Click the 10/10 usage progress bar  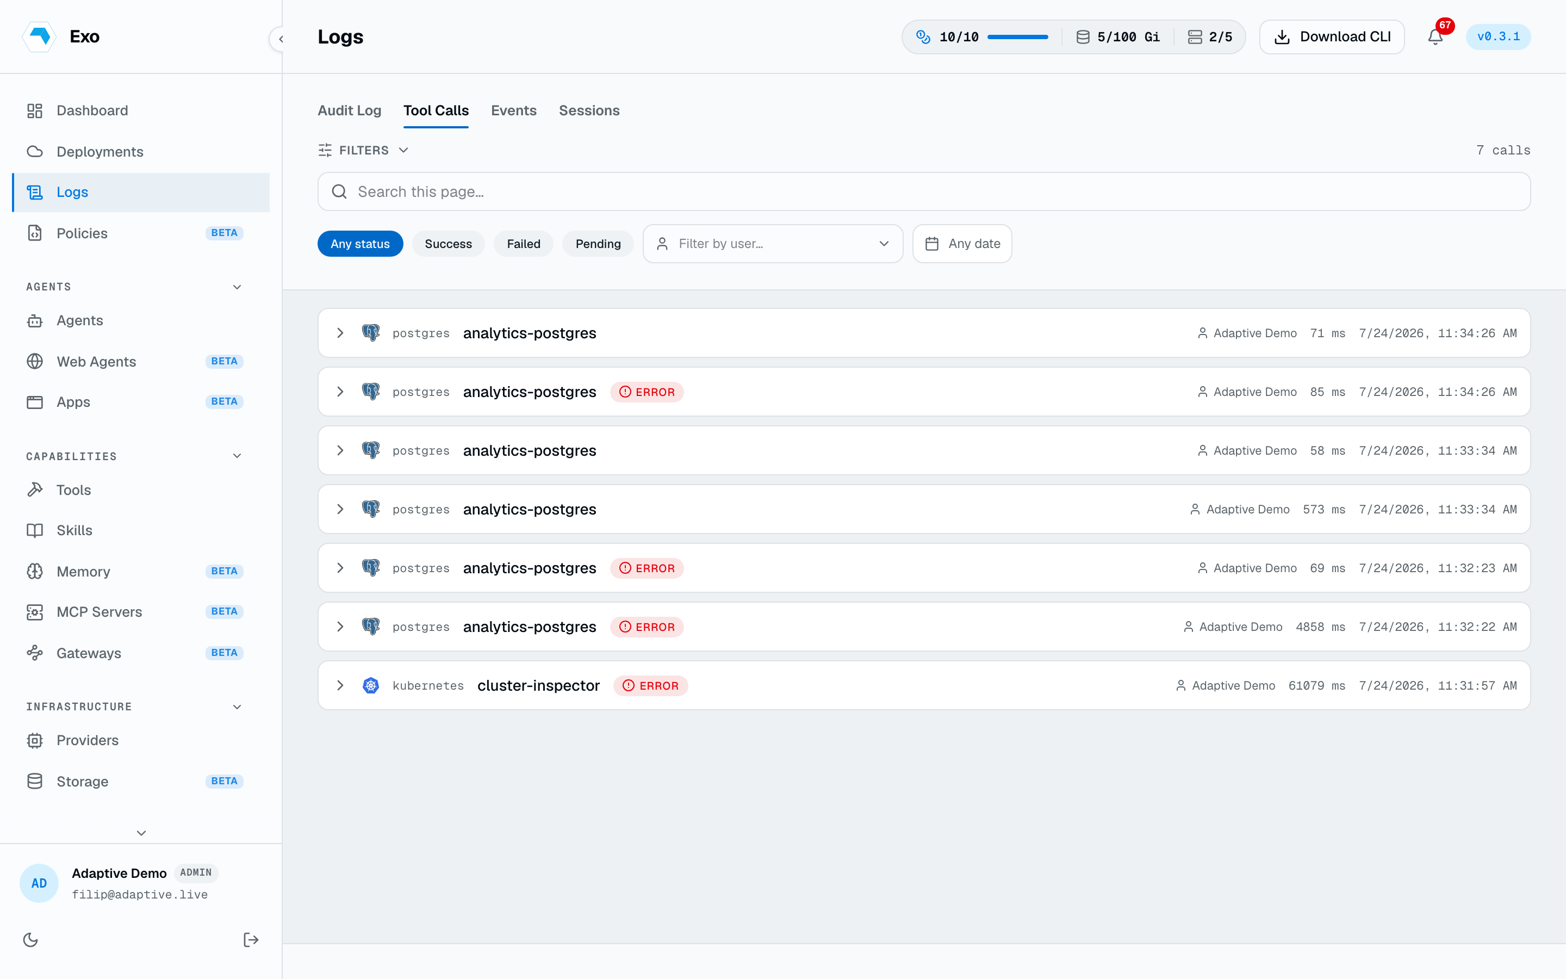point(1017,37)
